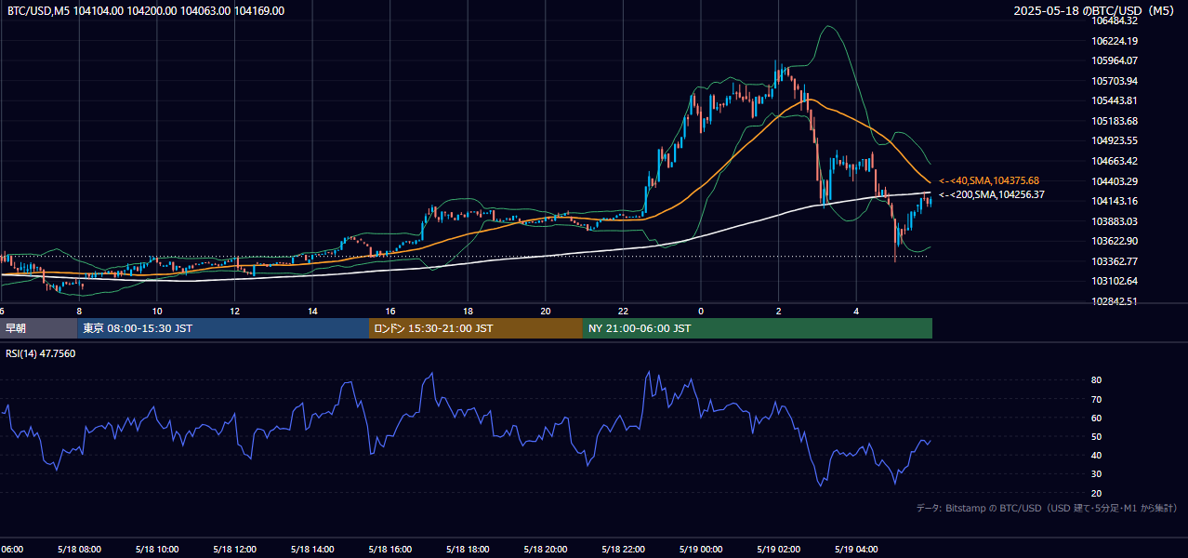The height and width of the screenshot is (558, 1188).
Task: Click hour label 0 under price chart
Action: [x=701, y=312]
